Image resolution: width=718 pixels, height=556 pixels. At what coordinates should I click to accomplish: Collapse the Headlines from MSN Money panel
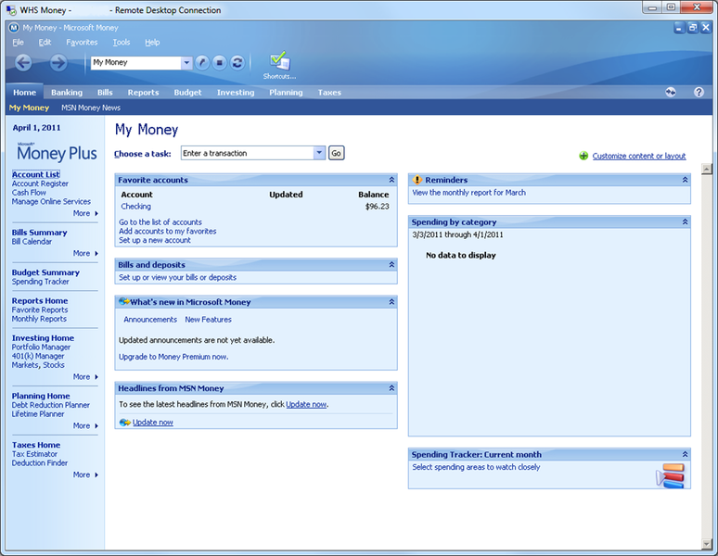click(x=391, y=388)
